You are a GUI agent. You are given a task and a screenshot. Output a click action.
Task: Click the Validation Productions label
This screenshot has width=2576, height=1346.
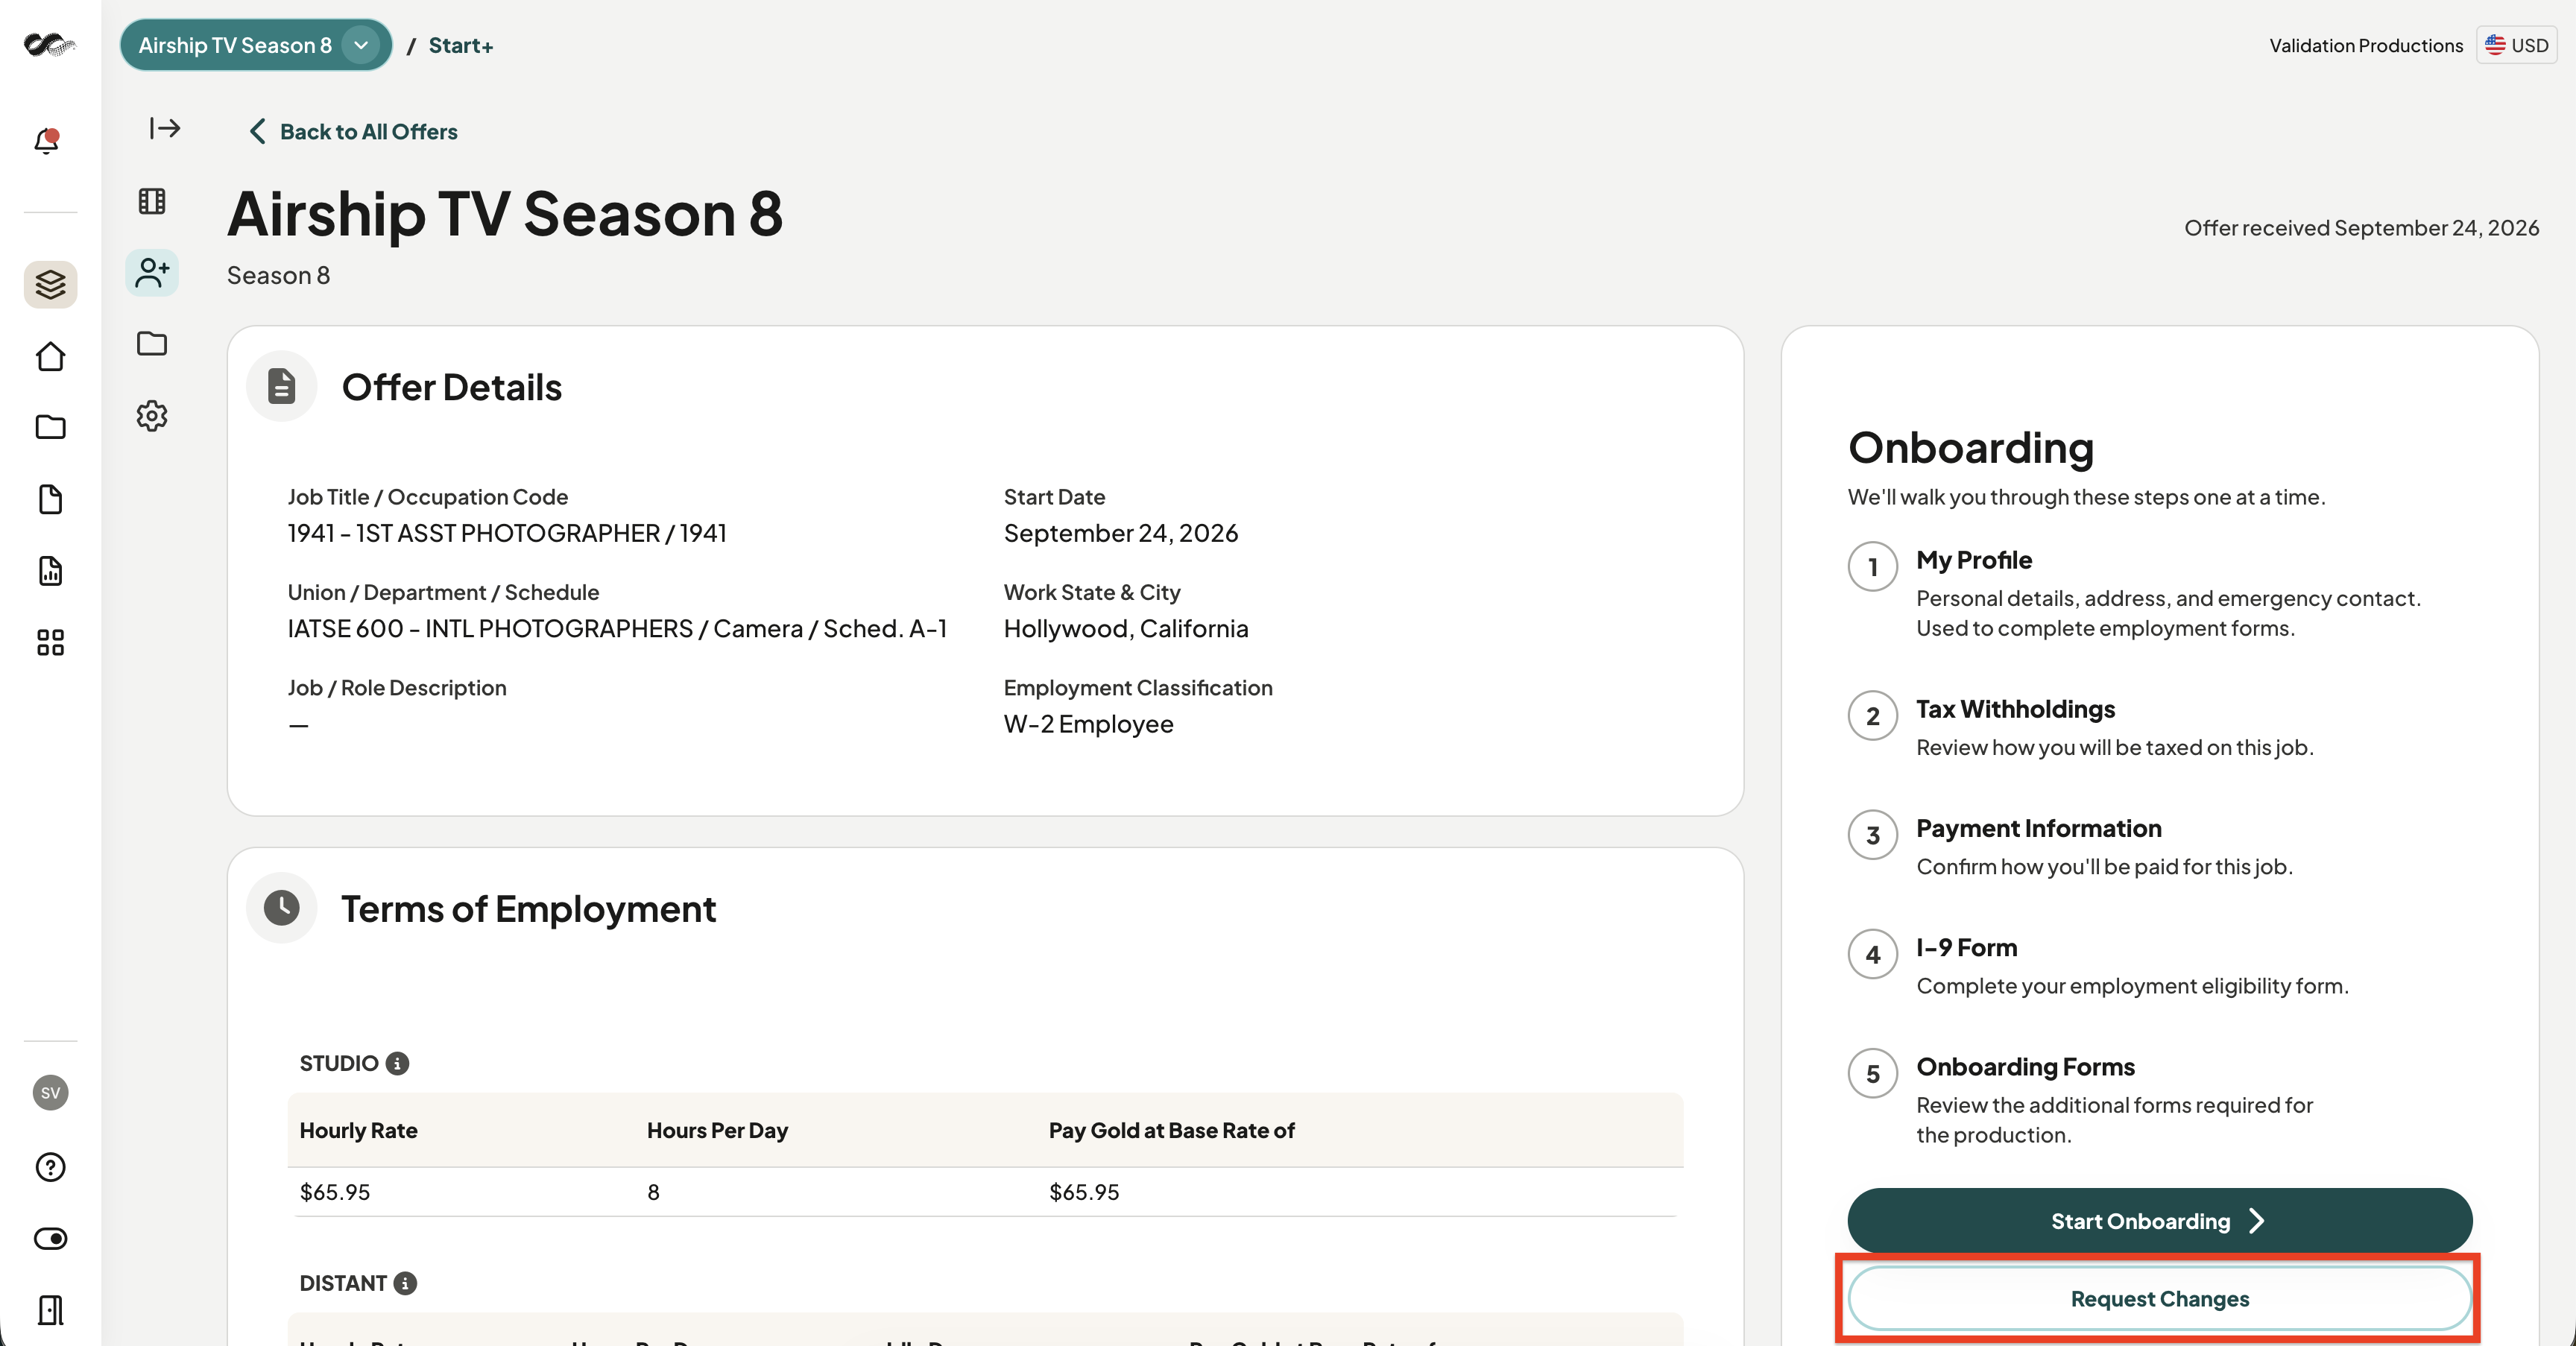(x=2366, y=45)
